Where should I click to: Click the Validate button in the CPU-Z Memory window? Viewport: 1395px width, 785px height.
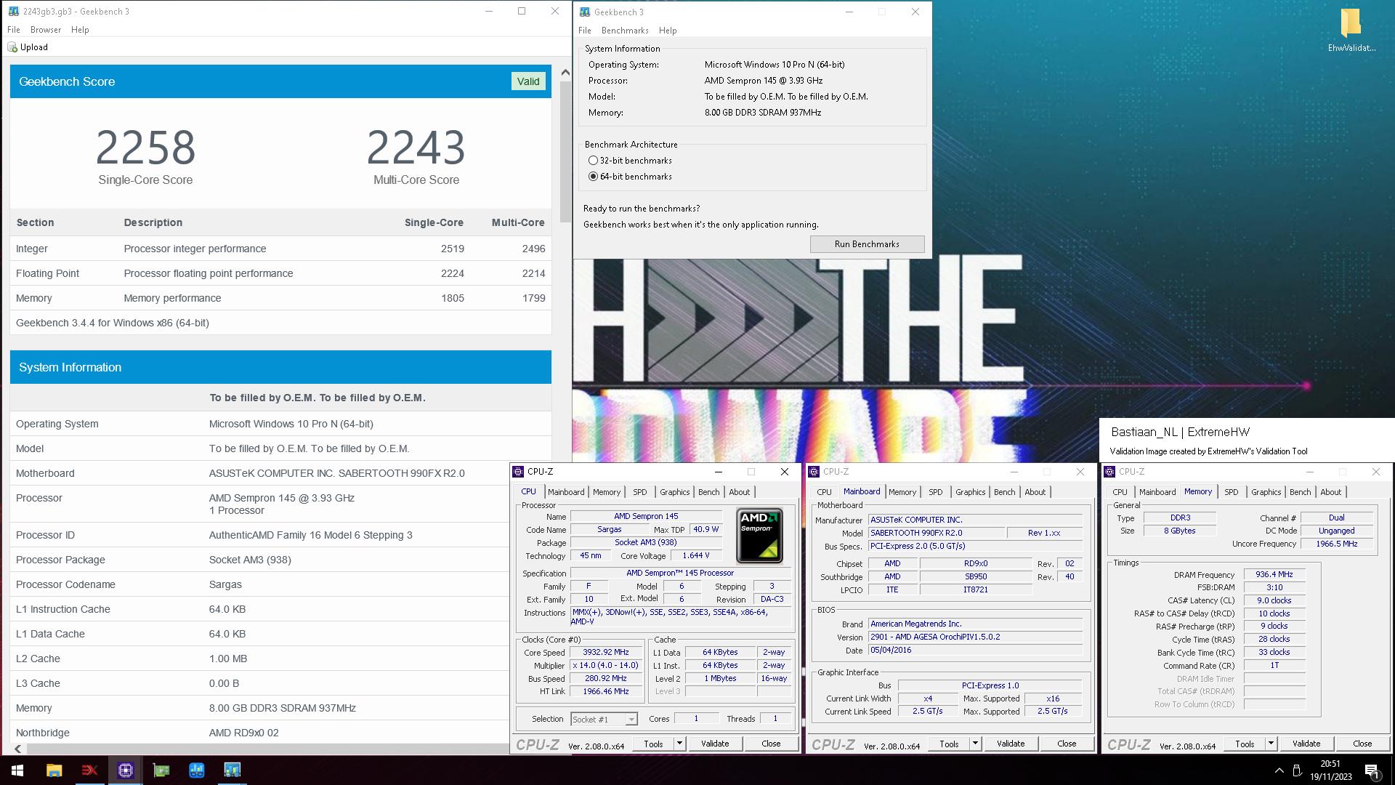1306,744
